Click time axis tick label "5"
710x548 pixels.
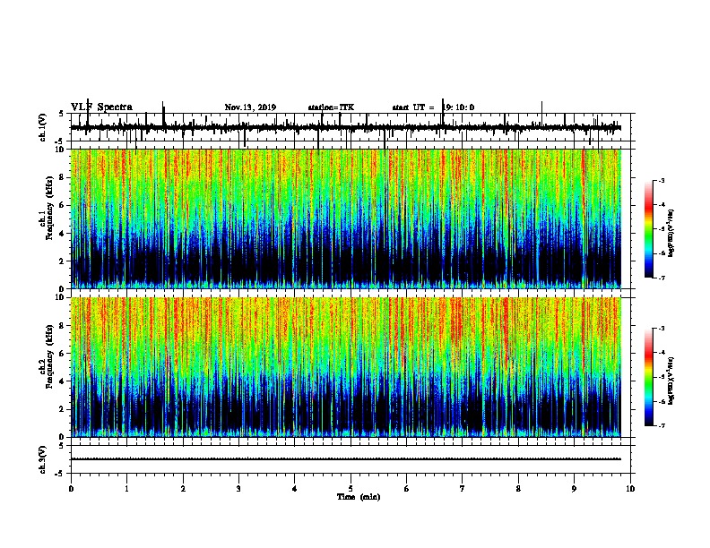[x=351, y=489]
